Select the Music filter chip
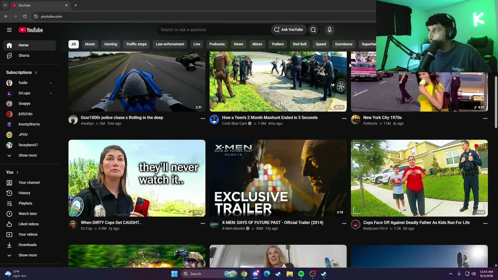This screenshot has width=498, height=280. [x=90, y=44]
